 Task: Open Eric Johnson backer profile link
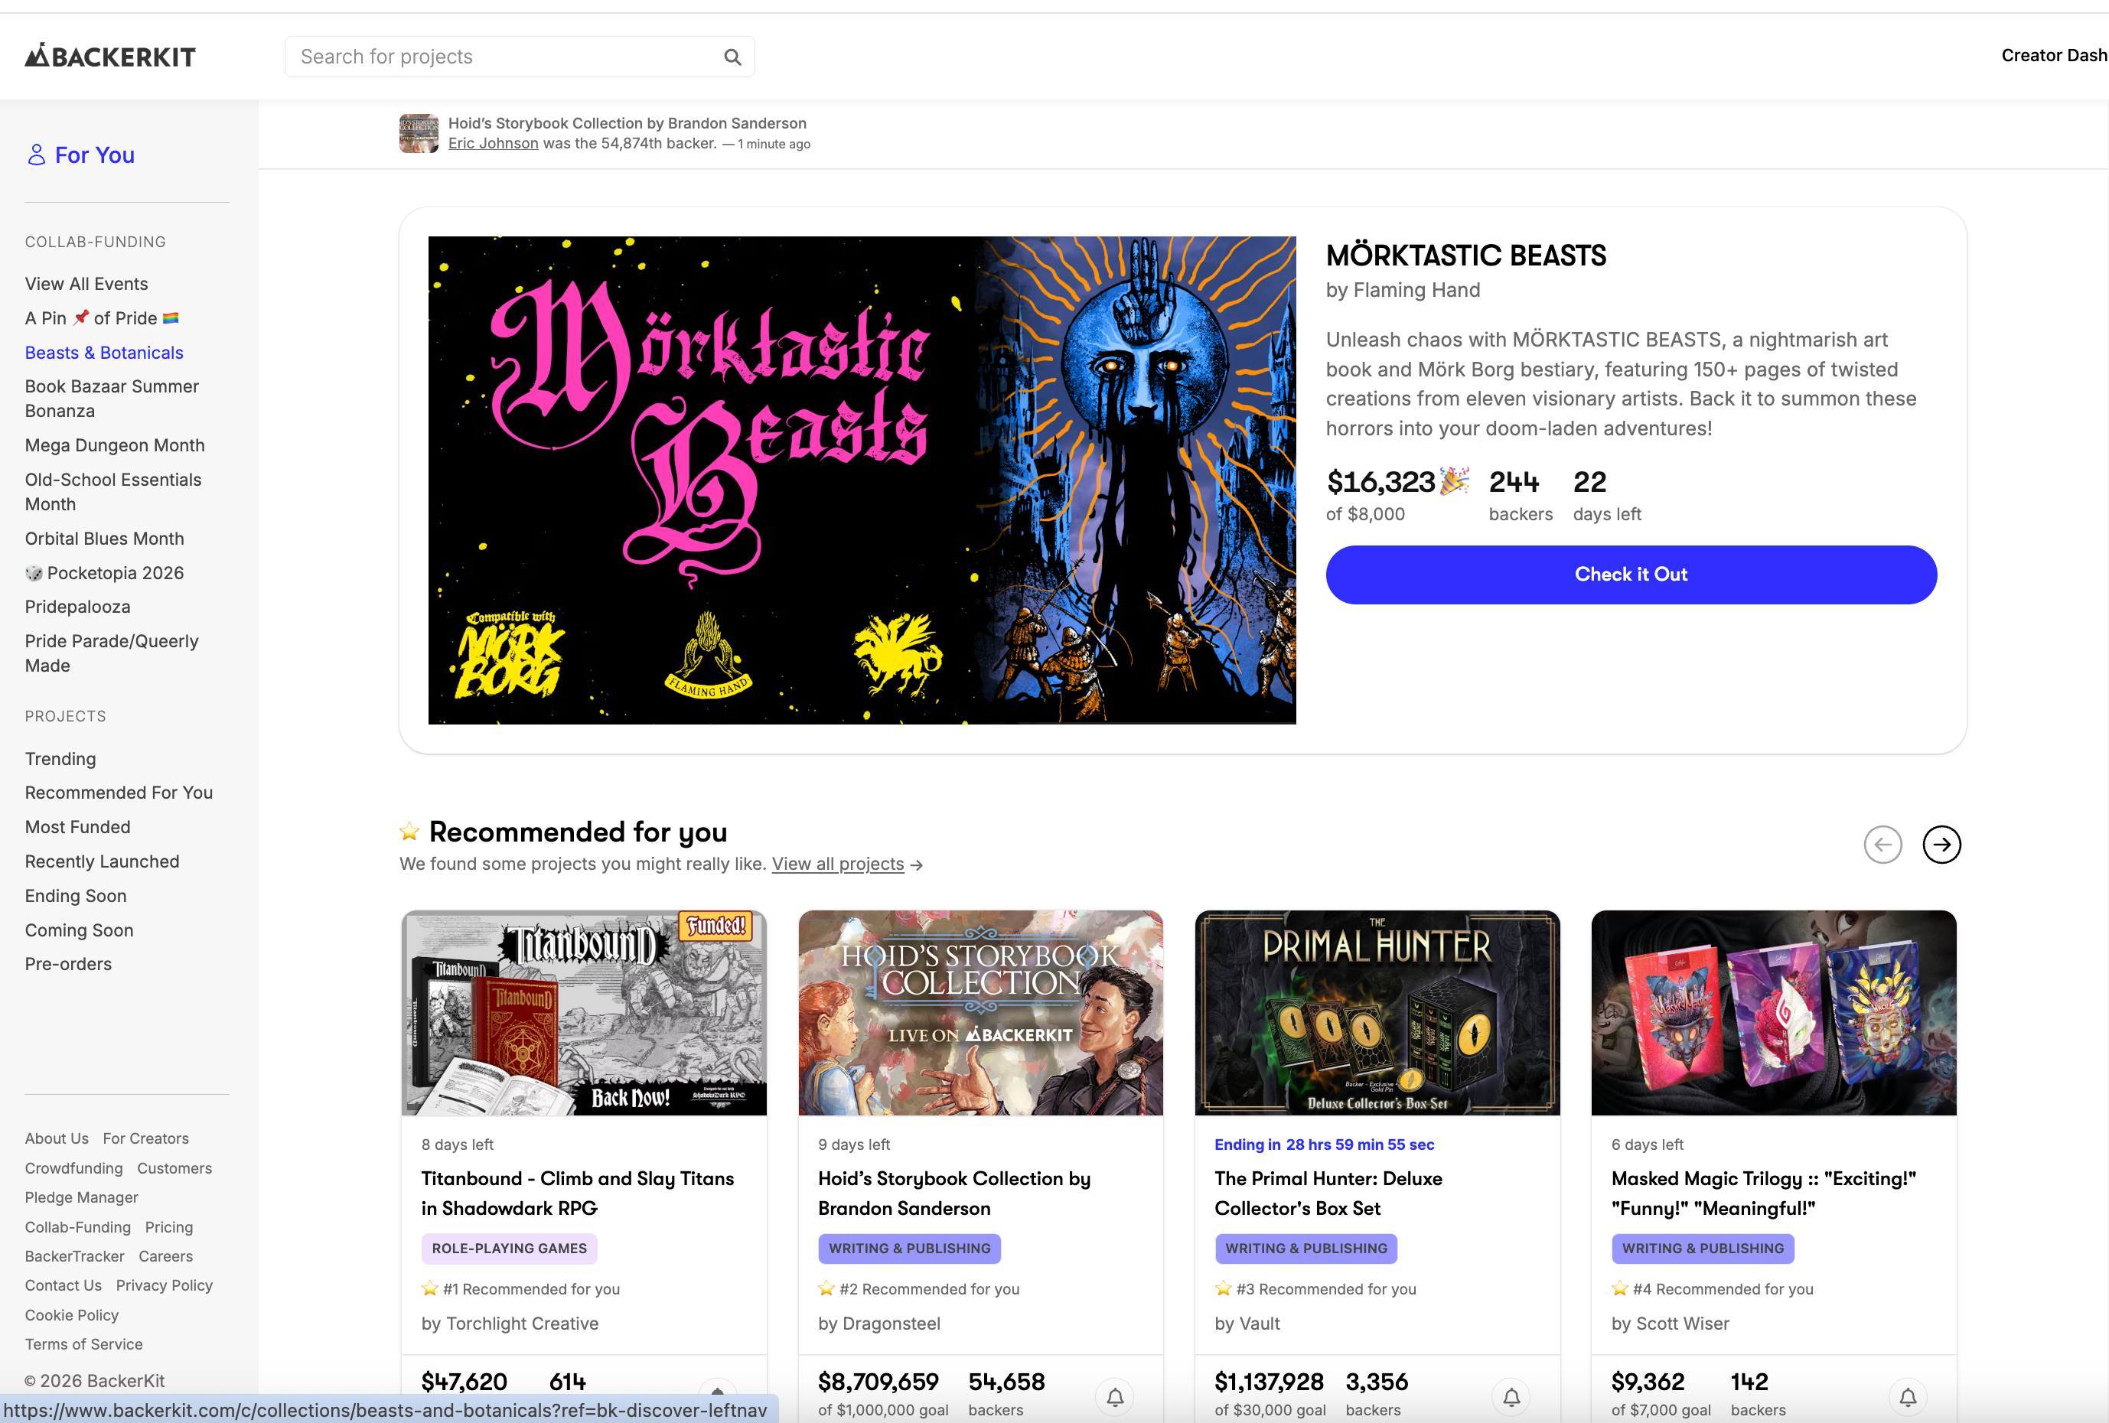pos(494,143)
